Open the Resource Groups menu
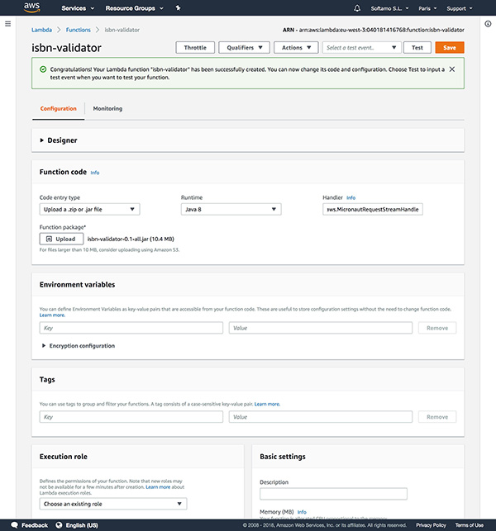This screenshot has height=531, width=496. 134,8
